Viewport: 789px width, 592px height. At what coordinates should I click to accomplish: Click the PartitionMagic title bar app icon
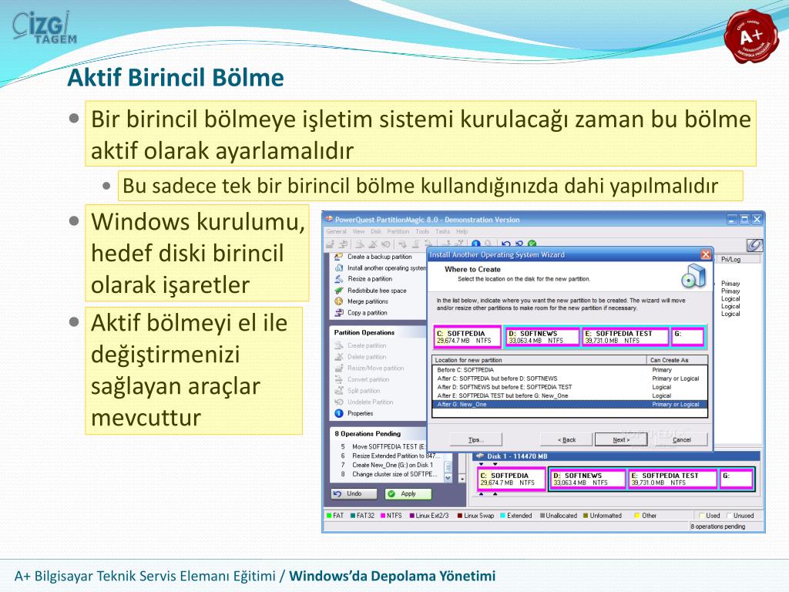[x=329, y=220]
